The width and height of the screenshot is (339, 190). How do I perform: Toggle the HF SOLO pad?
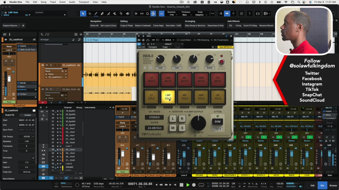pos(218,97)
